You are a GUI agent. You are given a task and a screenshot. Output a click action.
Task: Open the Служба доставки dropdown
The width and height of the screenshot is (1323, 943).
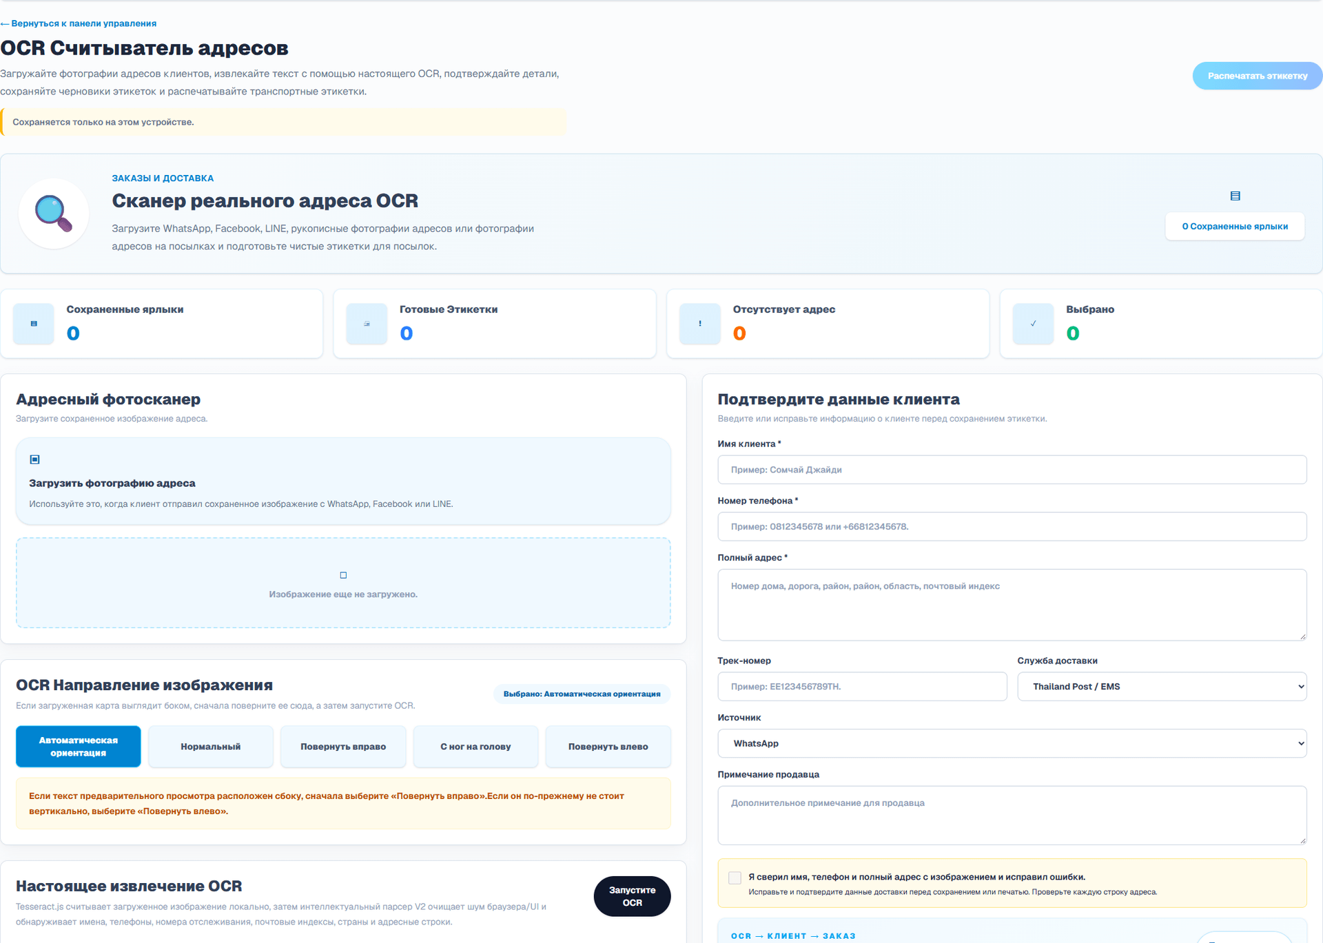pyautogui.click(x=1162, y=687)
